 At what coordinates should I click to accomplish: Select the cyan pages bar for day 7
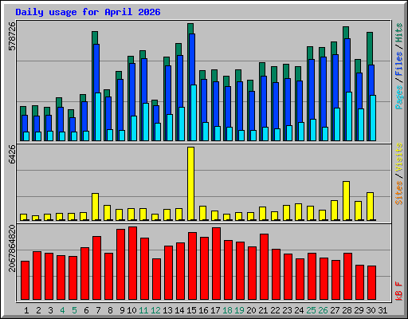[x=98, y=116]
